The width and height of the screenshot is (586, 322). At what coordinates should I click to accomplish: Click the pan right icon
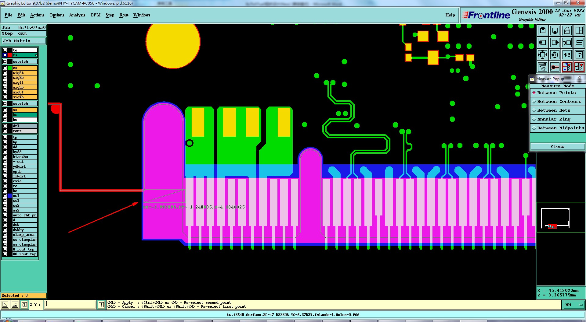point(555,43)
